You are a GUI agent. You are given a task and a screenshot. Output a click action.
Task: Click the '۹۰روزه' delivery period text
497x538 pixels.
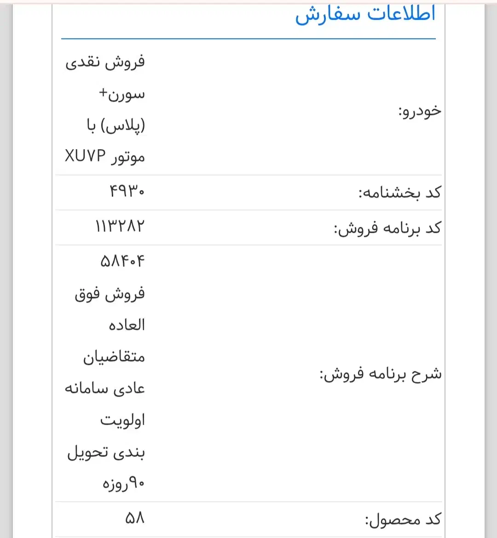click(123, 484)
